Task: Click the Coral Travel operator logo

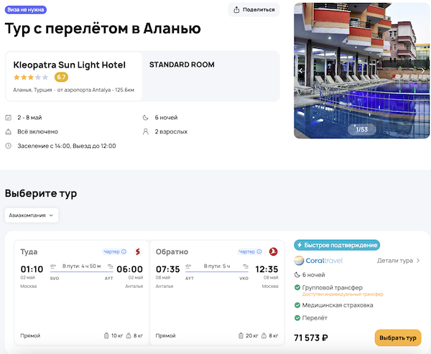Action: coord(319,261)
